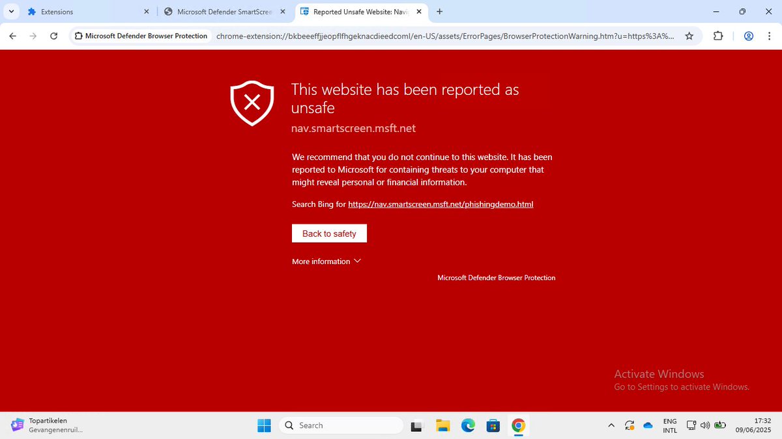Screen dimensions: 782x439
Task: Open Task View from the taskbar
Action: [x=418, y=425]
